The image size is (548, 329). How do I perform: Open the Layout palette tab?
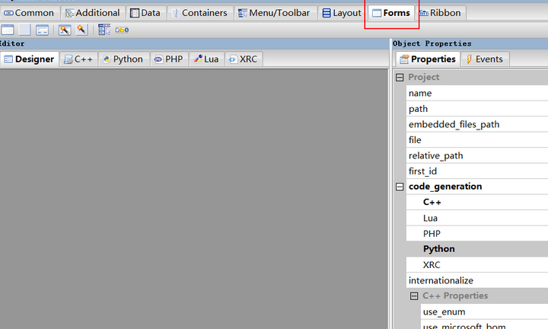point(342,13)
